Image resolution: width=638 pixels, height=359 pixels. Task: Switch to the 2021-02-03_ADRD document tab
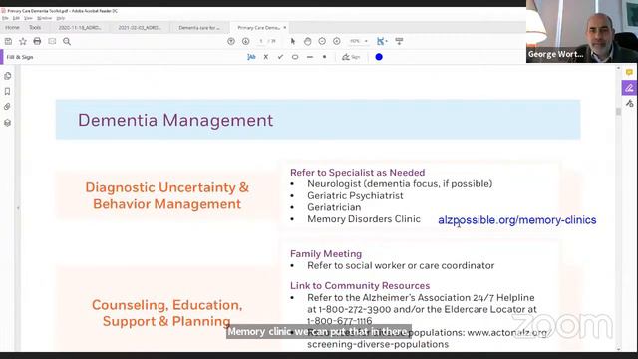[x=140, y=28]
